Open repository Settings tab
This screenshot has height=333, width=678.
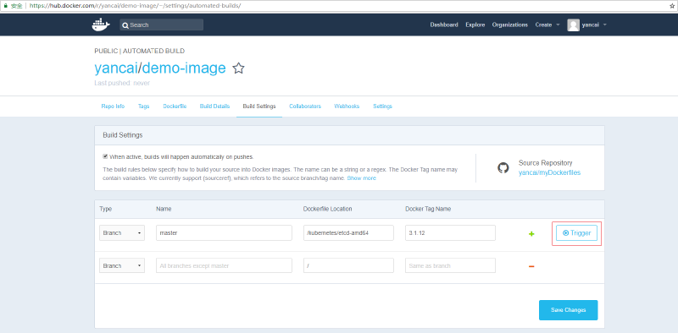click(383, 106)
